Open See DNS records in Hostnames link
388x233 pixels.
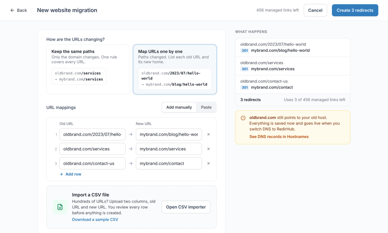coord(279,137)
